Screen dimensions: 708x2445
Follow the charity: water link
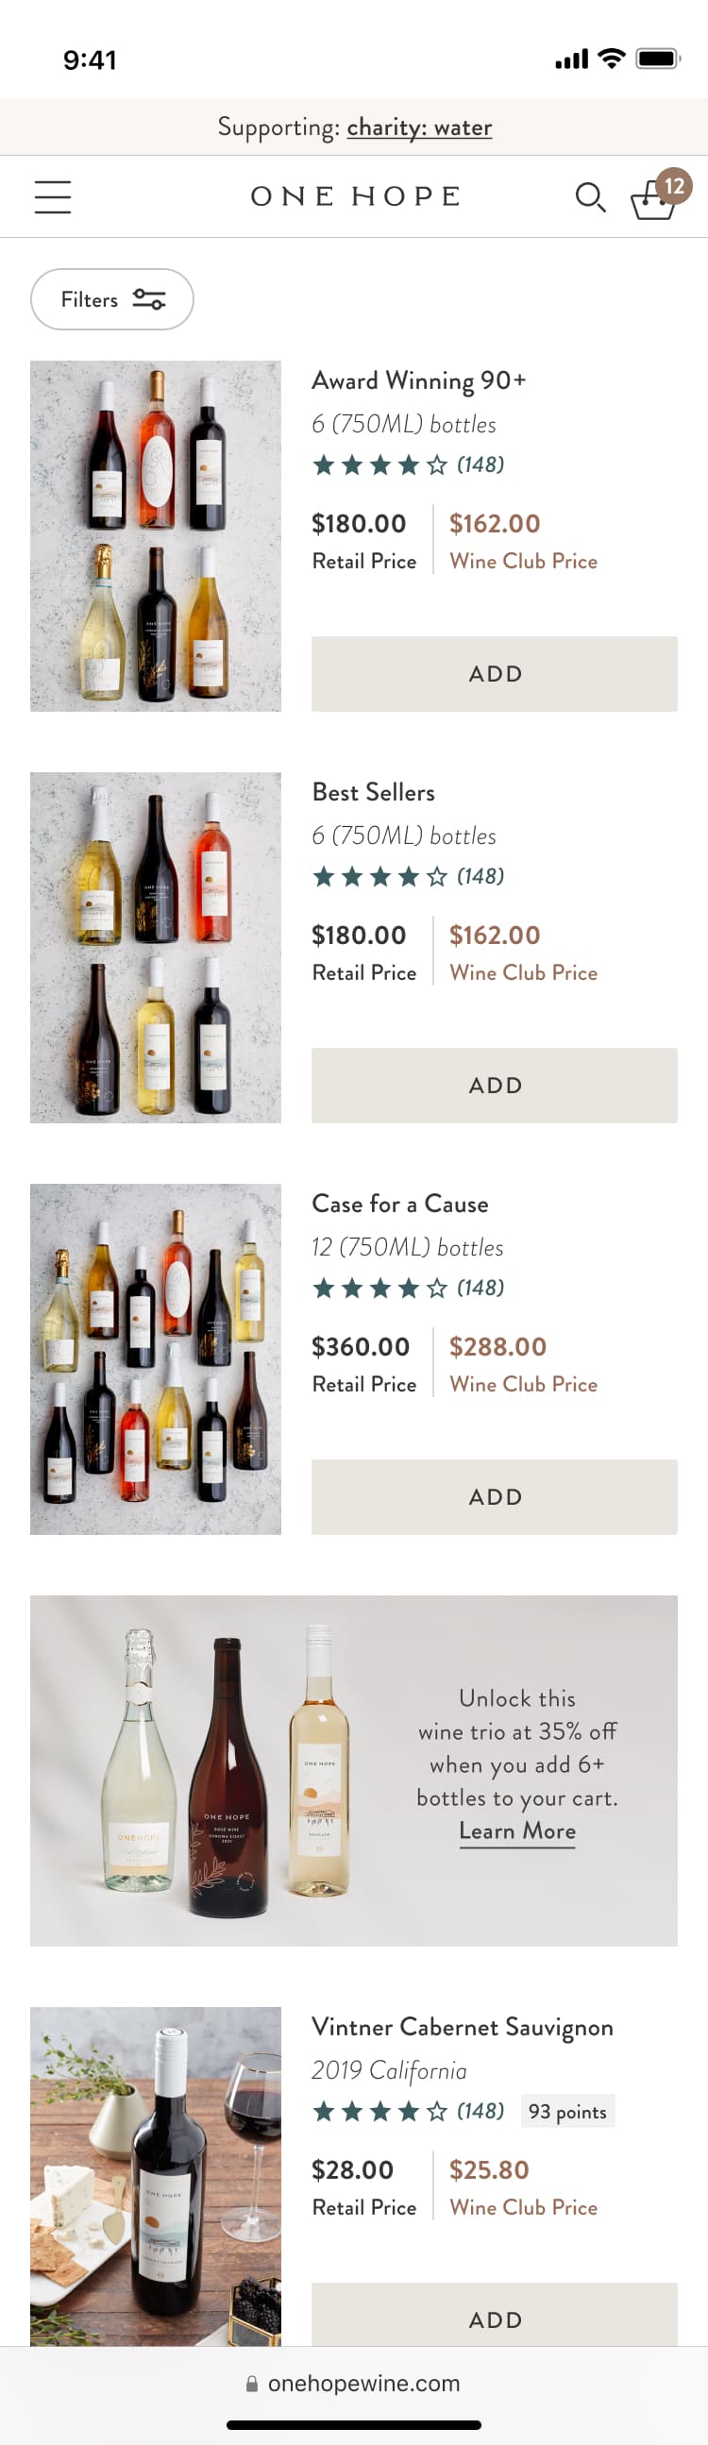pos(418,127)
